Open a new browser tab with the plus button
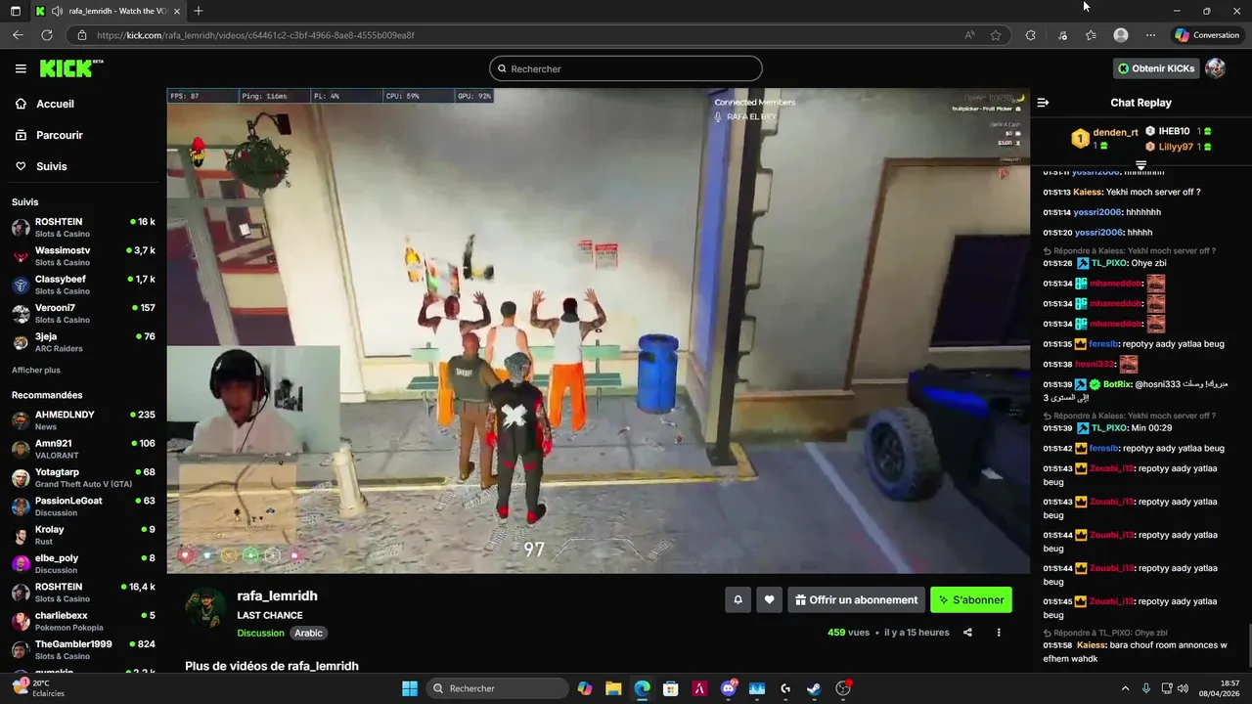Viewport: 1252px width, 704px height. (x=199, y=11)
